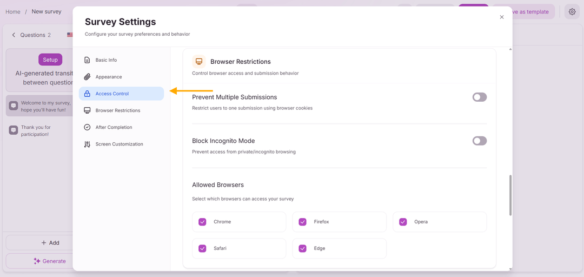Click the Basic Info document icon
This screenshot has width=584, height=277.
pyautogui.click(x=87, y=60)
